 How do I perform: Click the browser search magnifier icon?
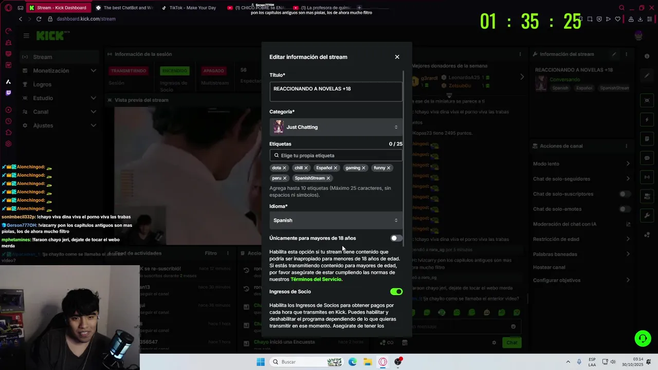[x=622, y=8]
